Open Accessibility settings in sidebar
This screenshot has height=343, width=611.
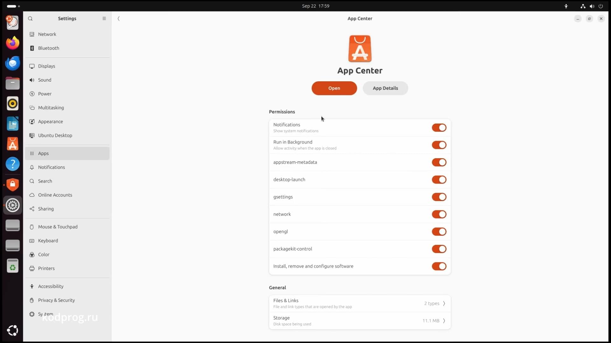(67, 286)
